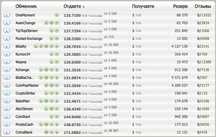
Task: Click M badge in Pocket-Exchange row
Action: tap(57, 38)
